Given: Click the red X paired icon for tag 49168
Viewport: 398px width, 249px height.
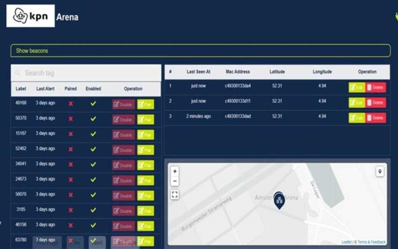Looking at the screenshot, I should pos(71,103).
